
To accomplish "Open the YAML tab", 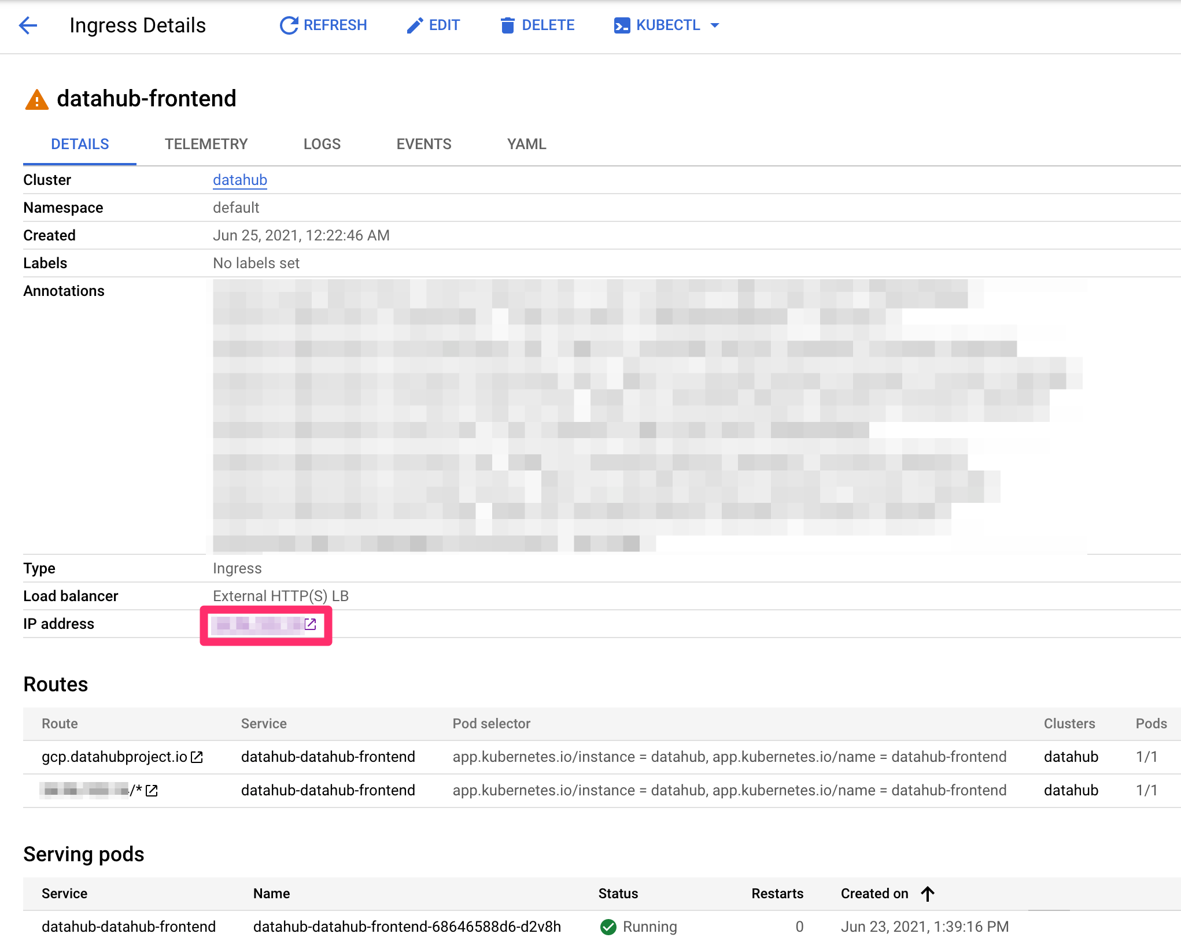I will point(526,144).
